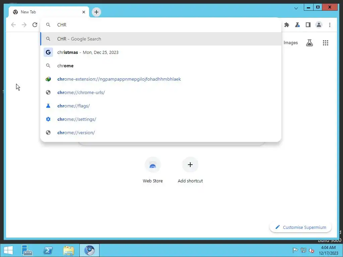Close the New Tab tab
Image resolution: width=343 pixels, height=257 pixels.
click(83, 12)
